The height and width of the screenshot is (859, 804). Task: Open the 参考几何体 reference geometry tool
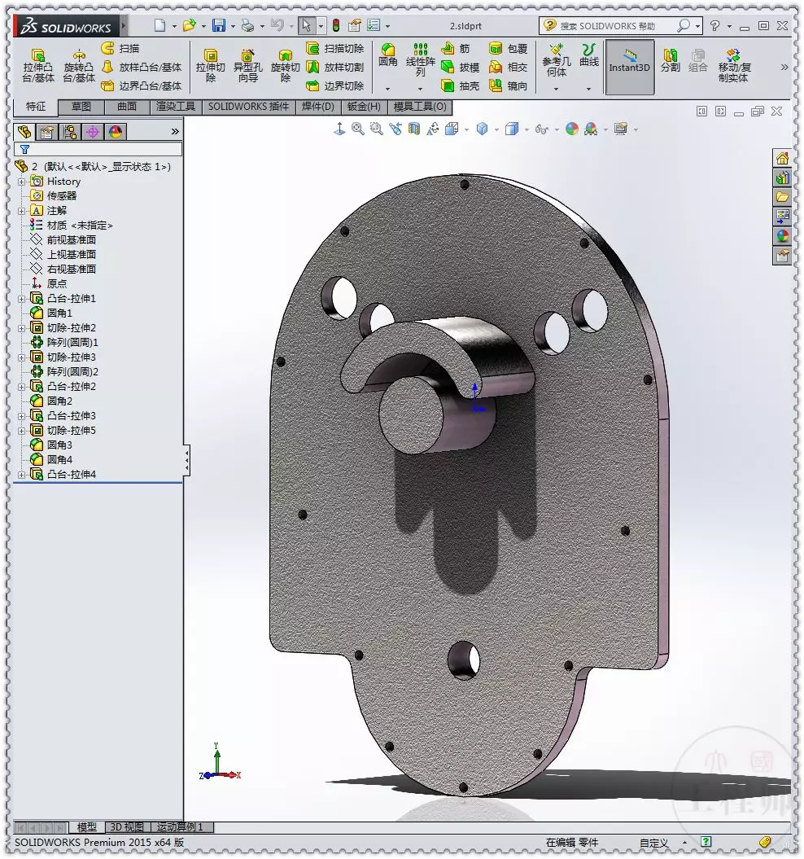pos(557,60)
